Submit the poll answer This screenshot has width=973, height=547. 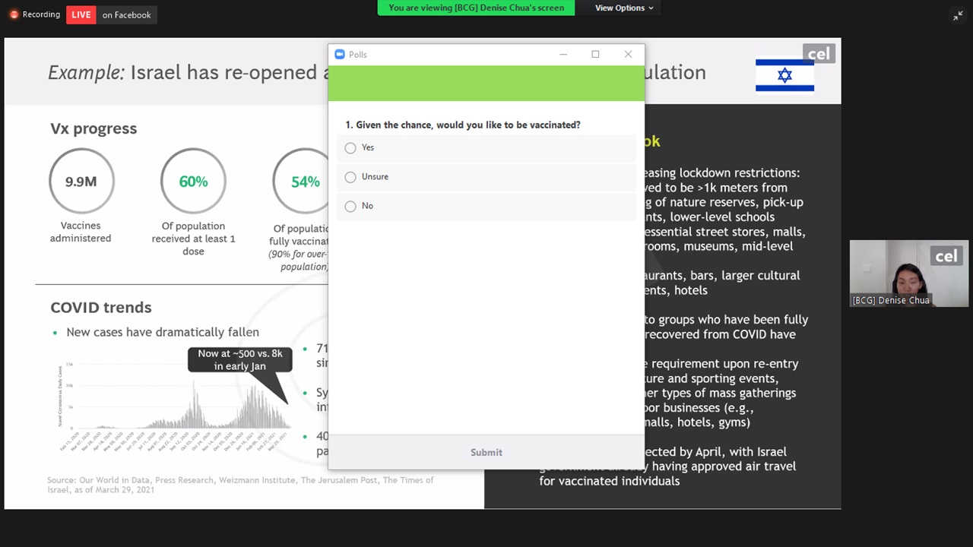[x=486, y=452]
